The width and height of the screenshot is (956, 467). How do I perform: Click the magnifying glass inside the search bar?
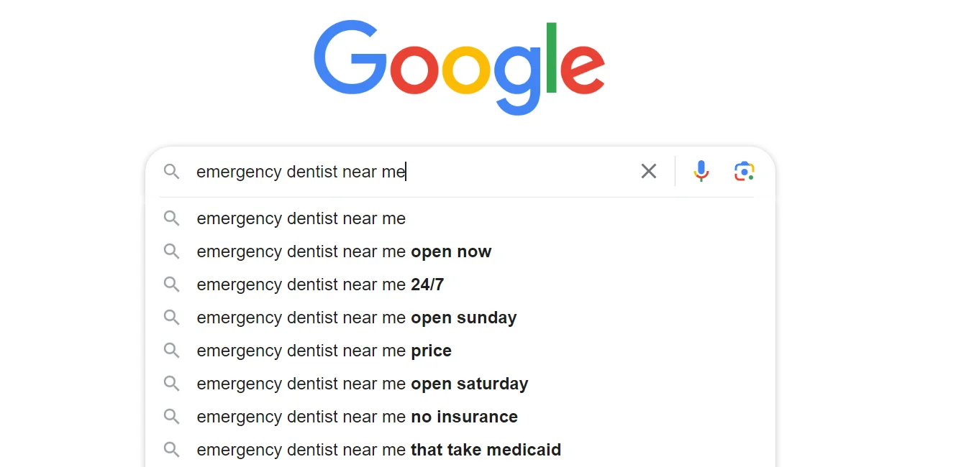point(171,172)
